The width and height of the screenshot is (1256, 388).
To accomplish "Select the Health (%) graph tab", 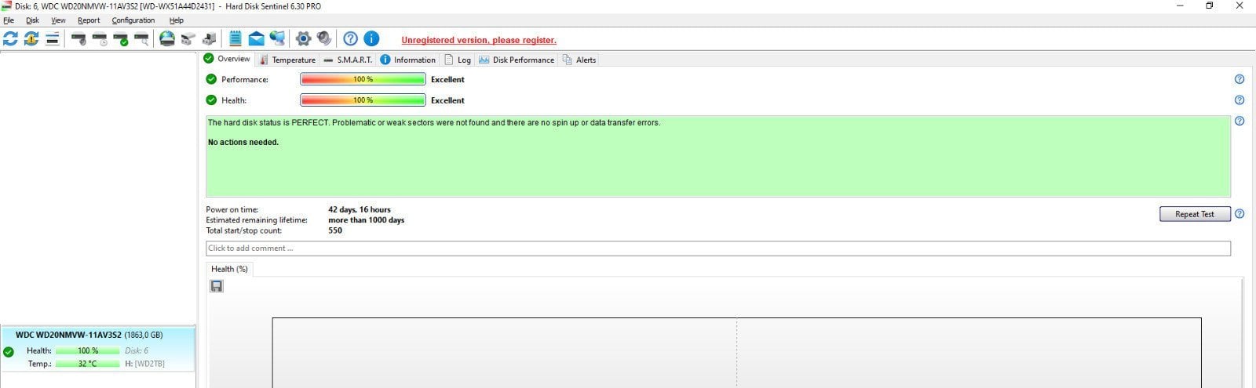I will pos(229,269).
